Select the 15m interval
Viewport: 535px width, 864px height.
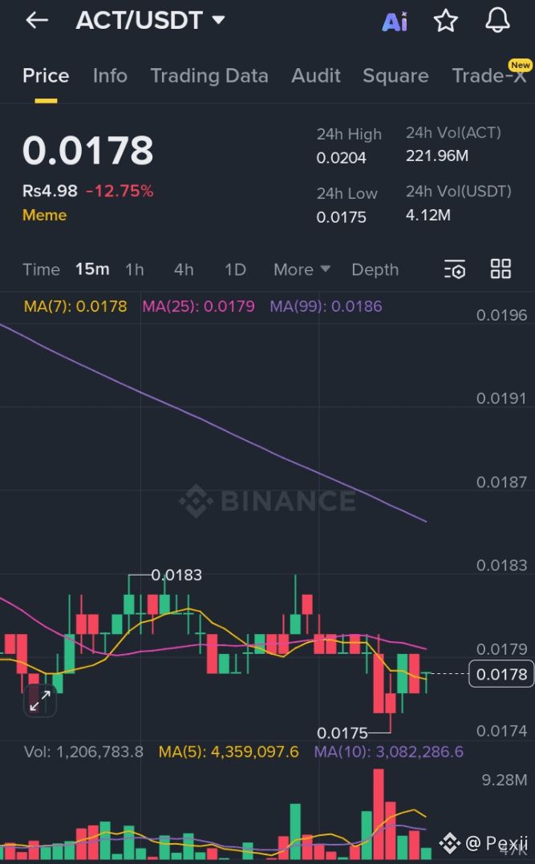(92, 269)
